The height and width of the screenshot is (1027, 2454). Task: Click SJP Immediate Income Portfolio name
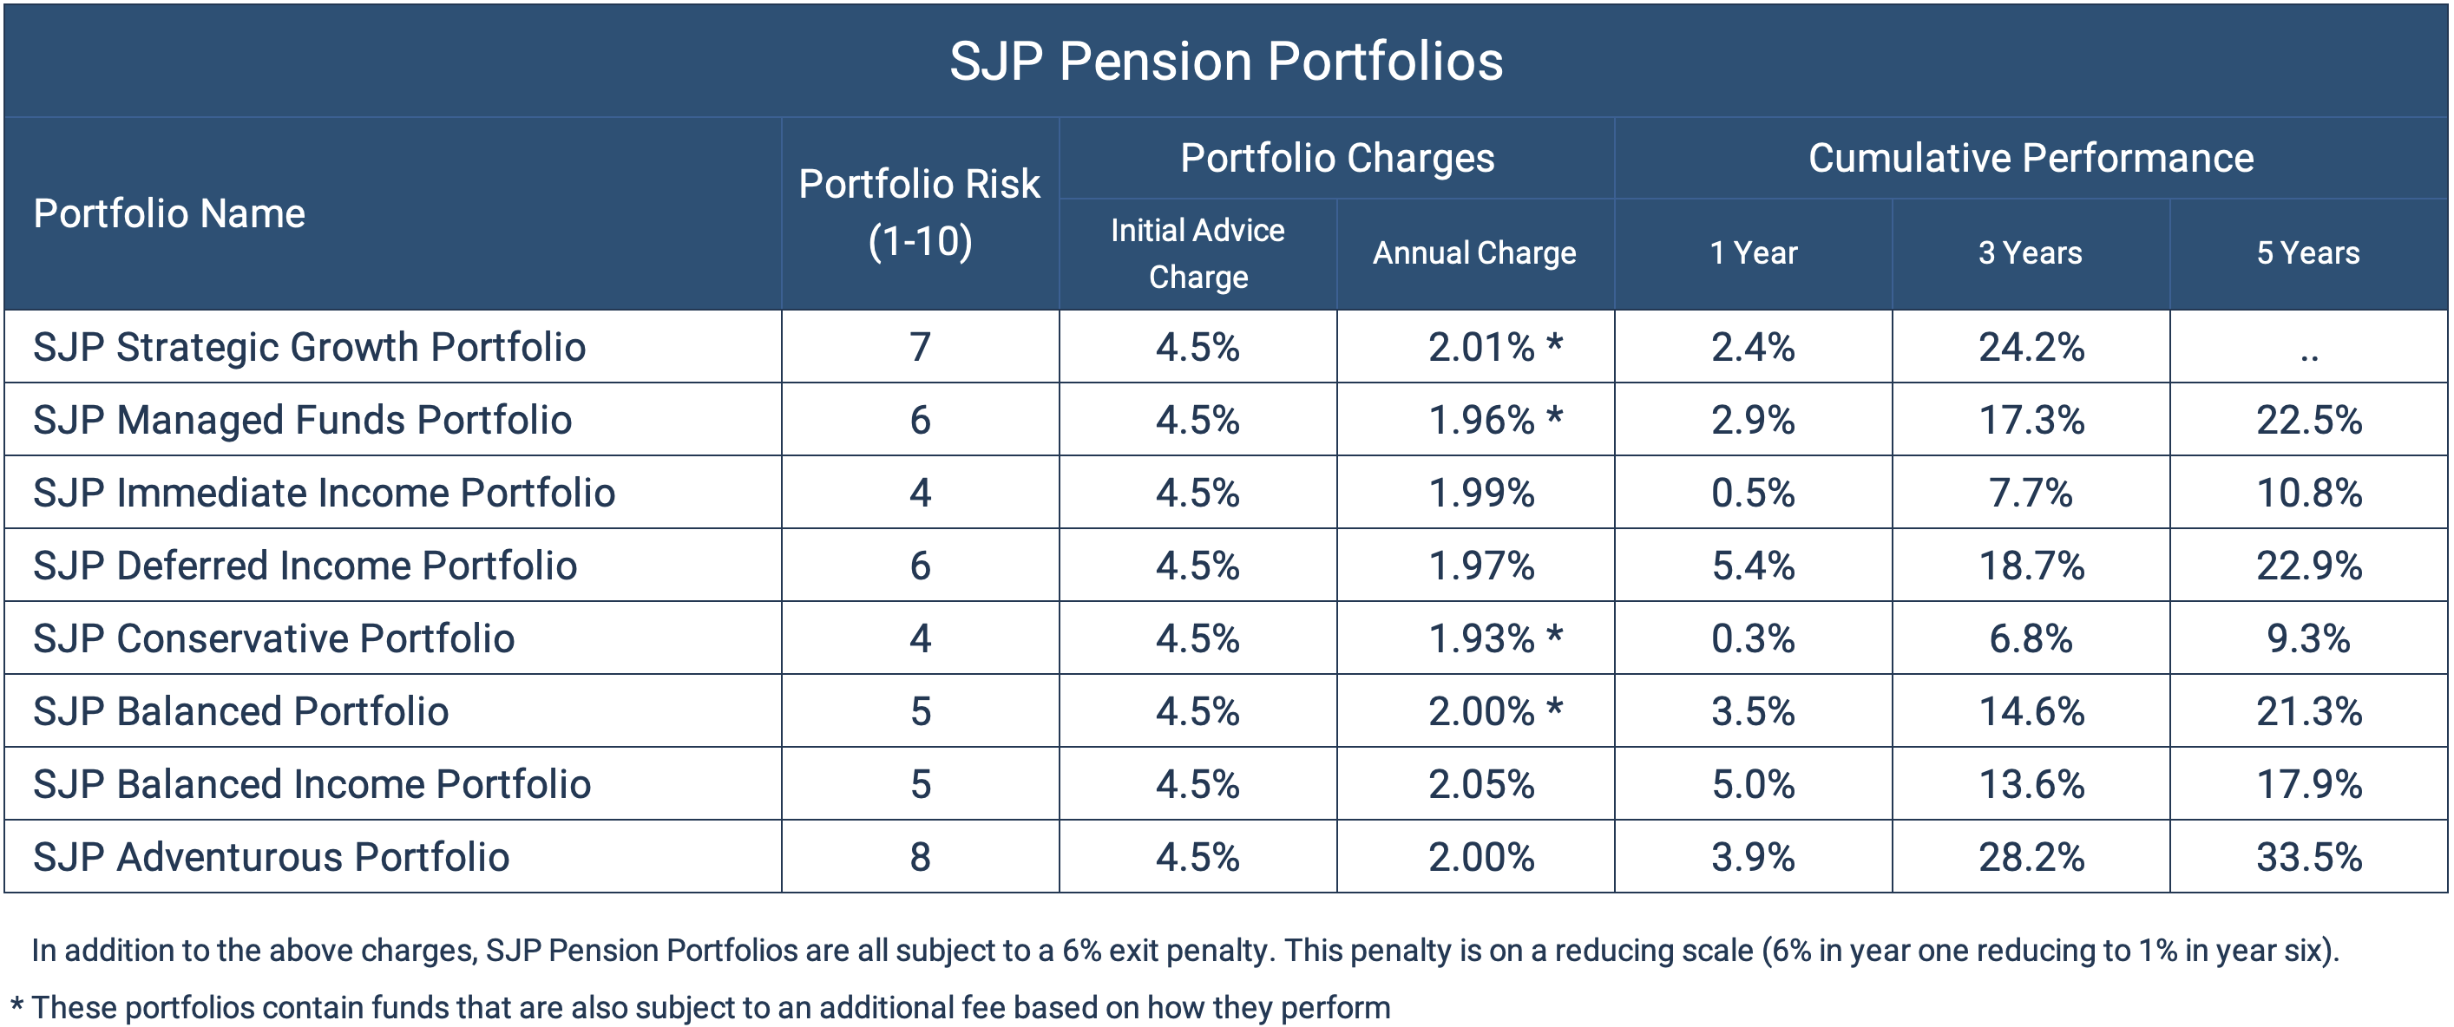[324, 494]
